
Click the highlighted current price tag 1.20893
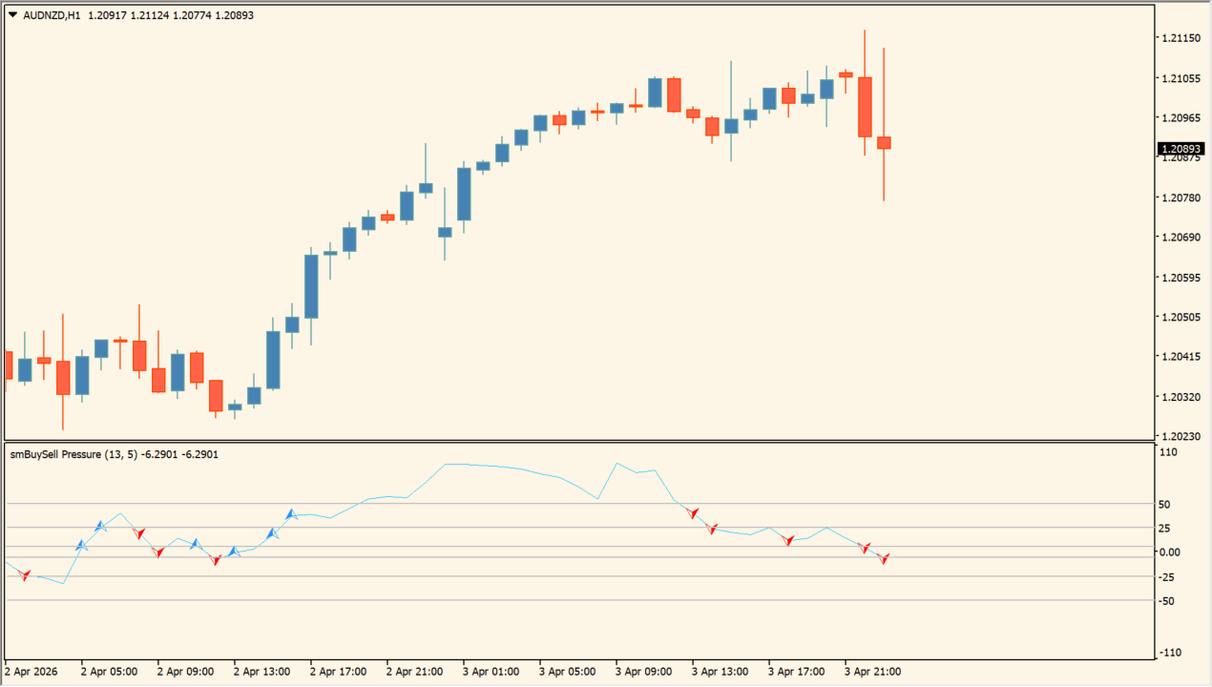click(x=1181, y=149)
